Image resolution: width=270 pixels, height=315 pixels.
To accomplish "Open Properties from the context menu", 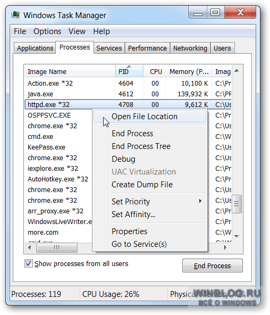I will (150, 231).
